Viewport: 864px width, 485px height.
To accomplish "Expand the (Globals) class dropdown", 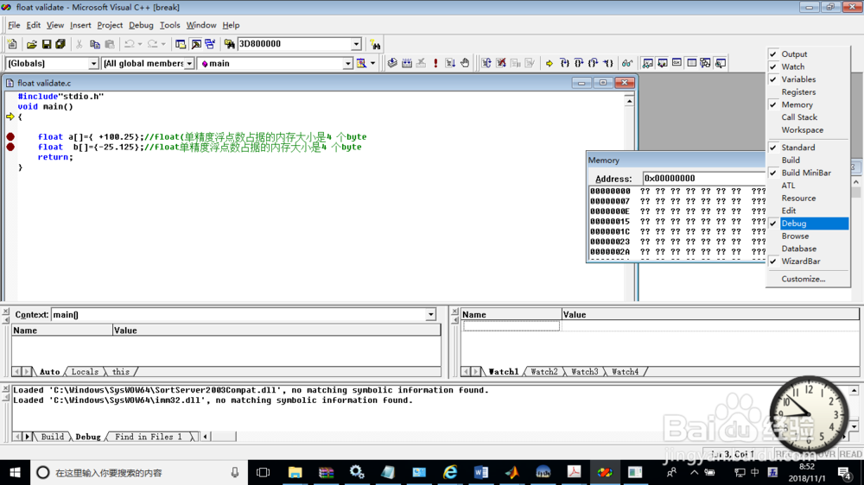I will 93,64.
